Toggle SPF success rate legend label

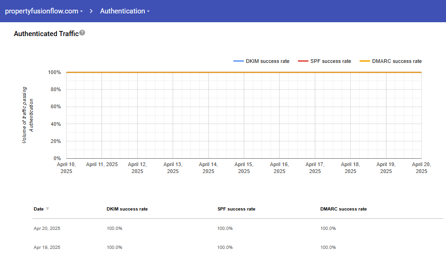(x=330, y=61)
